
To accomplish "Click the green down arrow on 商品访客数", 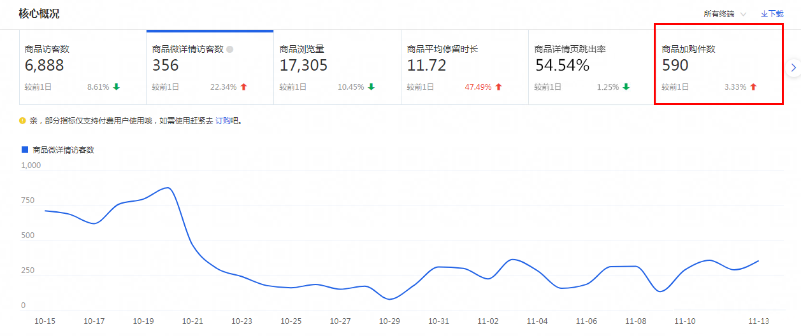I will [x=116, y=87].
